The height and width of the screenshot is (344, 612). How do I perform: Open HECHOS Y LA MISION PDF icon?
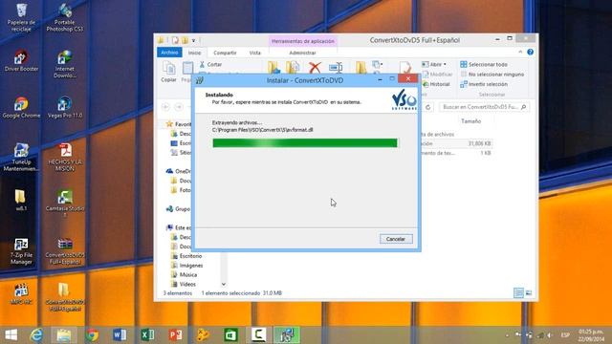[65, 157]
